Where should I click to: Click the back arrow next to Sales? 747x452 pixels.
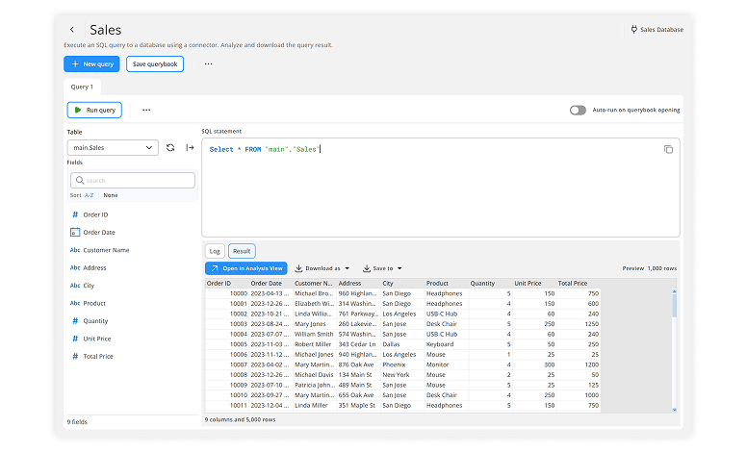point(72,30)
